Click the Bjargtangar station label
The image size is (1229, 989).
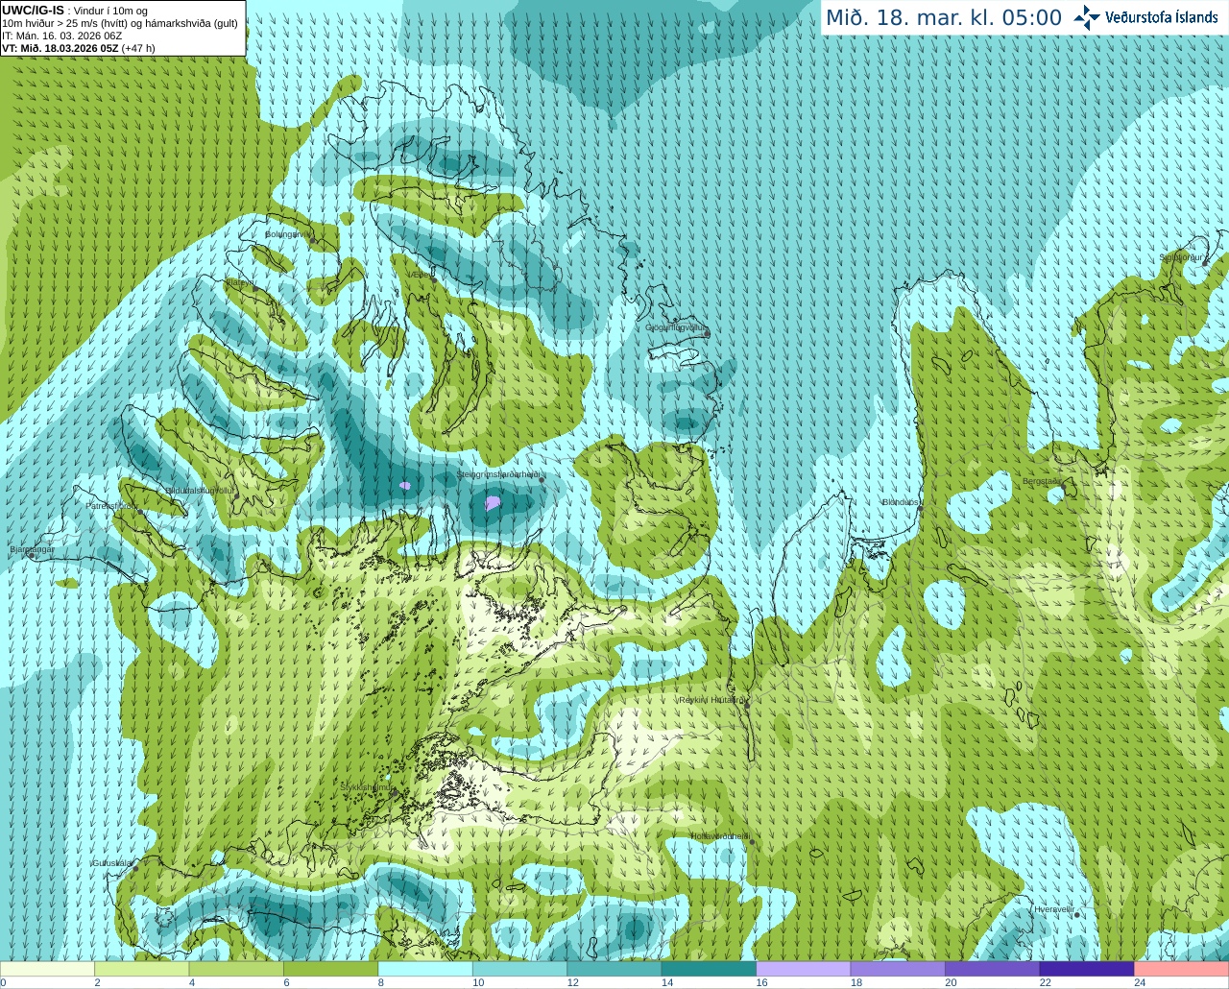(x=32, y=549)
